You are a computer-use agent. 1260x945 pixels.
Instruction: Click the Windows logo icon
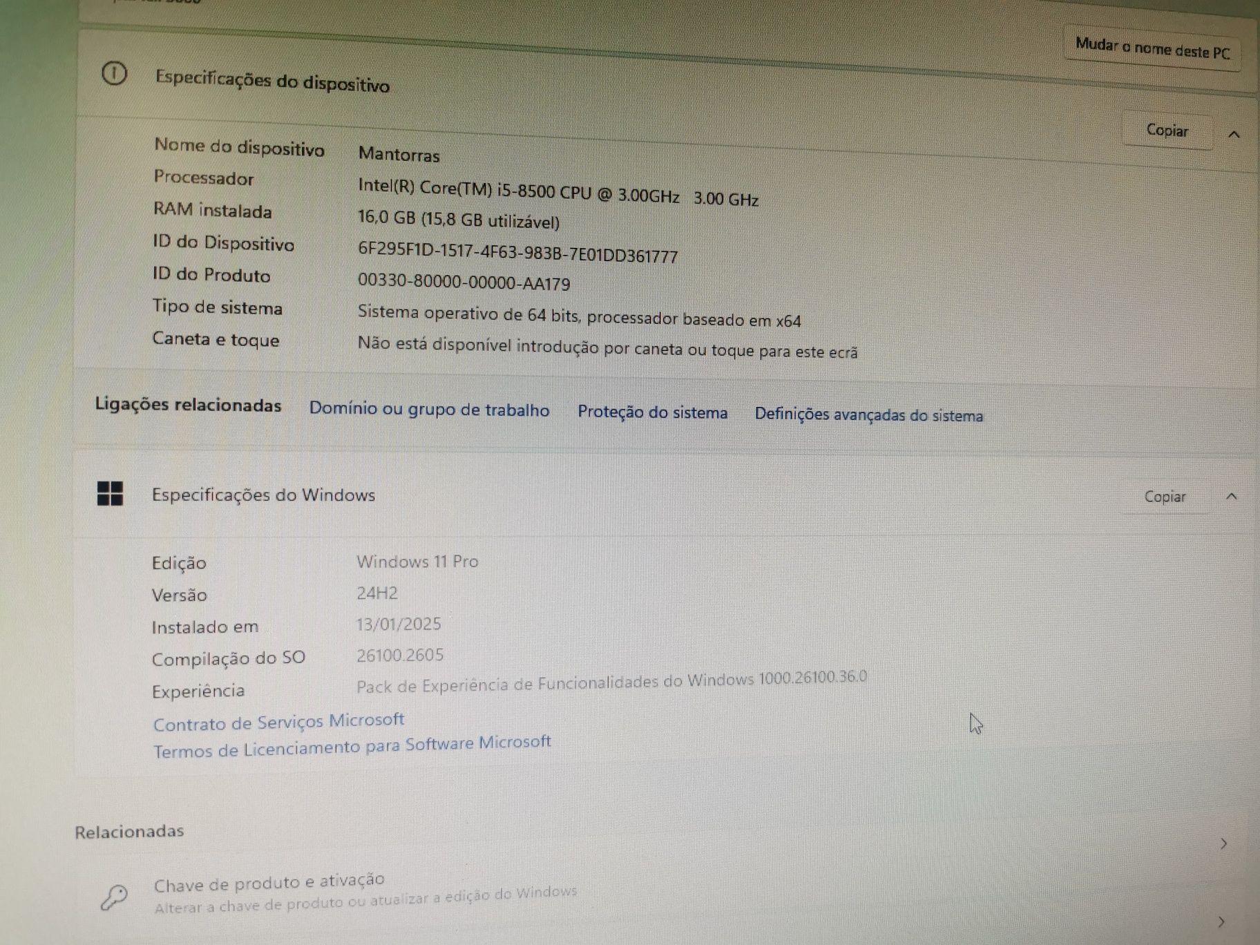click(x=110, y=493)
